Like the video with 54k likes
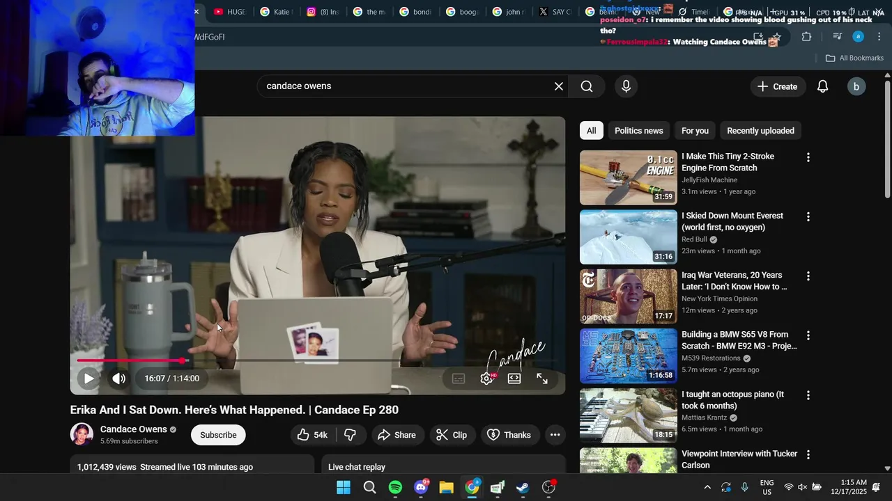This screenshot has width=892, height=501. pos(312,435)
